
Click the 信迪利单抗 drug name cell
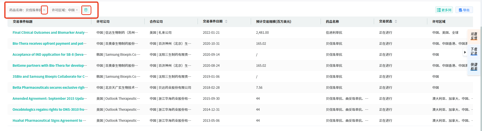pyautogui.click(x=334, y=32)
